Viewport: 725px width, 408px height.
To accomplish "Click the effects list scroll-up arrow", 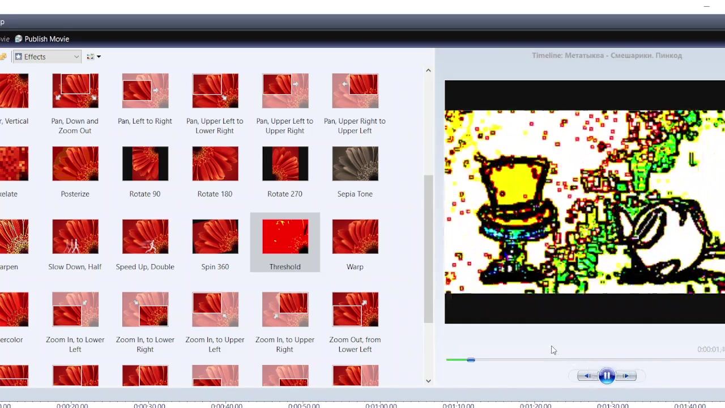I will tap(428, 70).
